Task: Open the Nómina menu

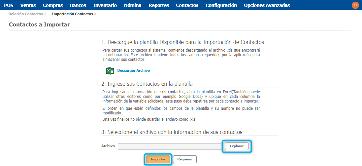Action: (133, 5)
